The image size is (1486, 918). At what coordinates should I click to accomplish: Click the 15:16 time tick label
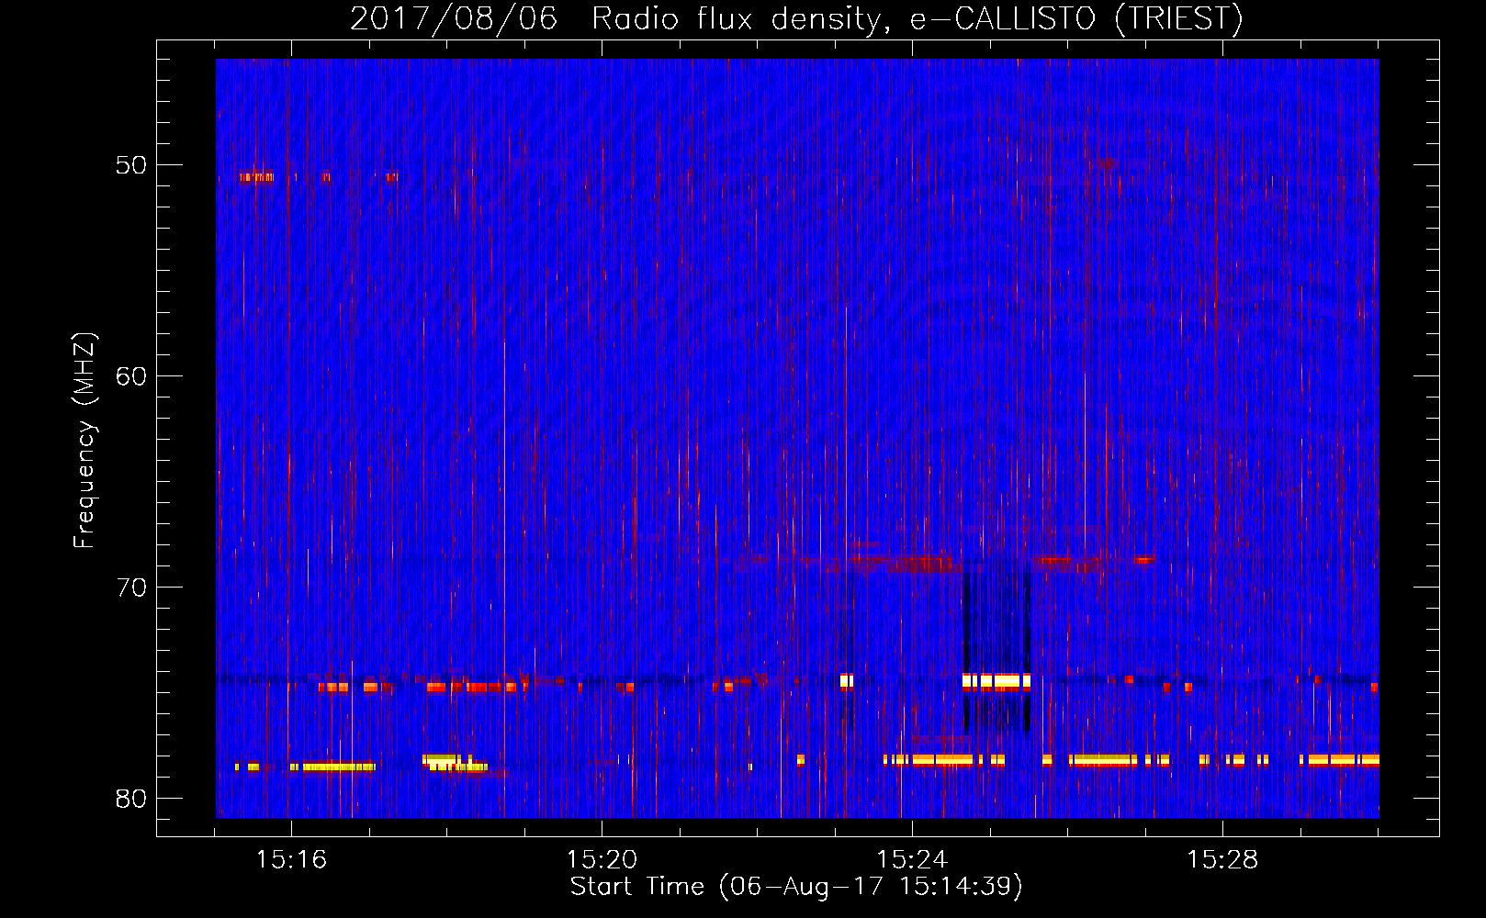291,860
